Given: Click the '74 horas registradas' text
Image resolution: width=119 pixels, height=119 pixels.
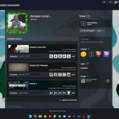Looking at the screenshot, I should (x=69, y=86).
